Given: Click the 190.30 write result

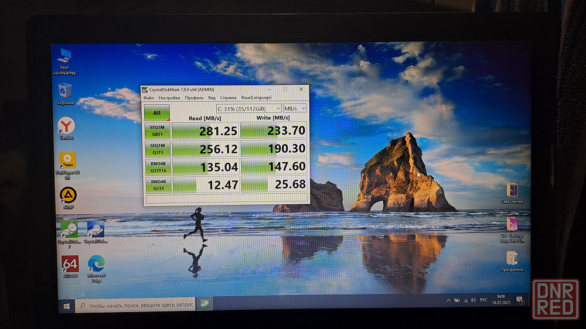Looking at the screenshot, I should (274, 148).
